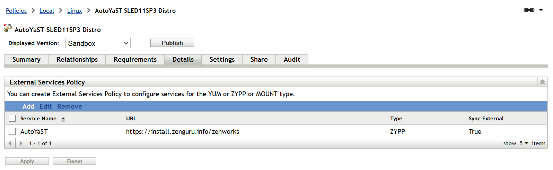The height and width of the screenshot is (170, 553).
Task: Click the AutoYaST policy icon beside the title
Action: tap(8, 28)
